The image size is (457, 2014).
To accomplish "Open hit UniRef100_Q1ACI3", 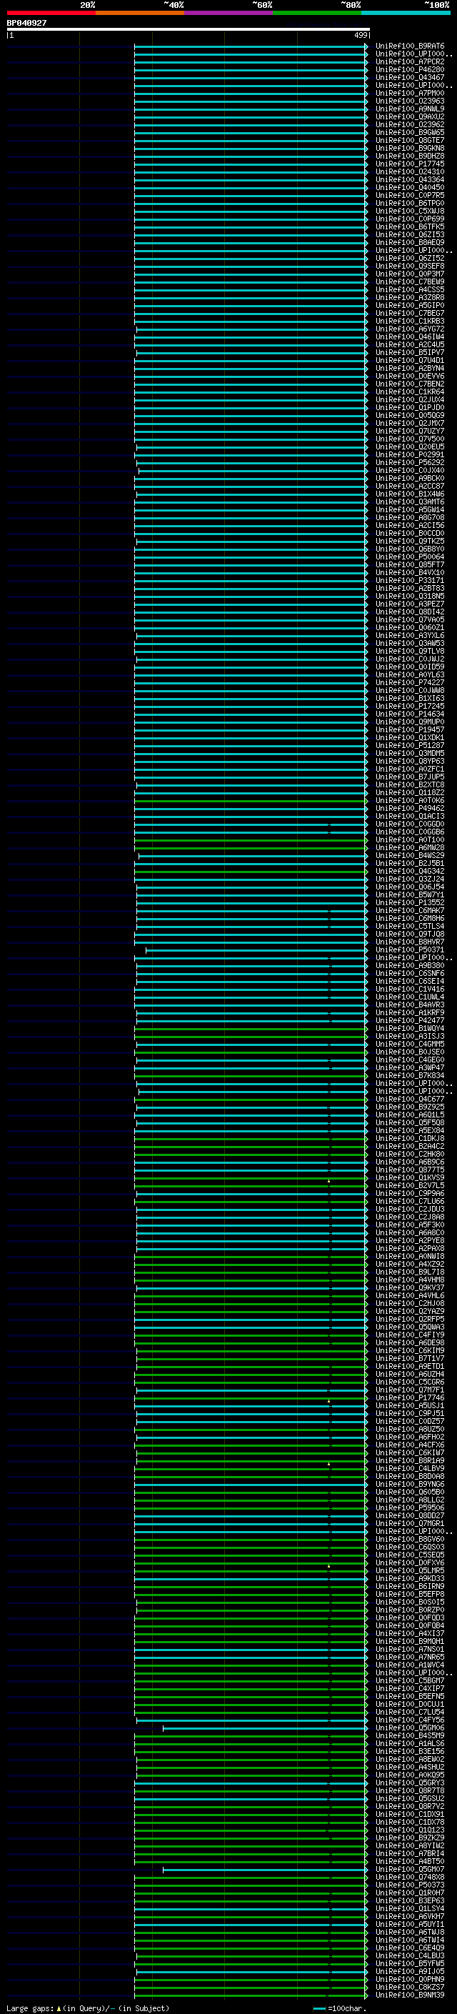I will point(409,816).
